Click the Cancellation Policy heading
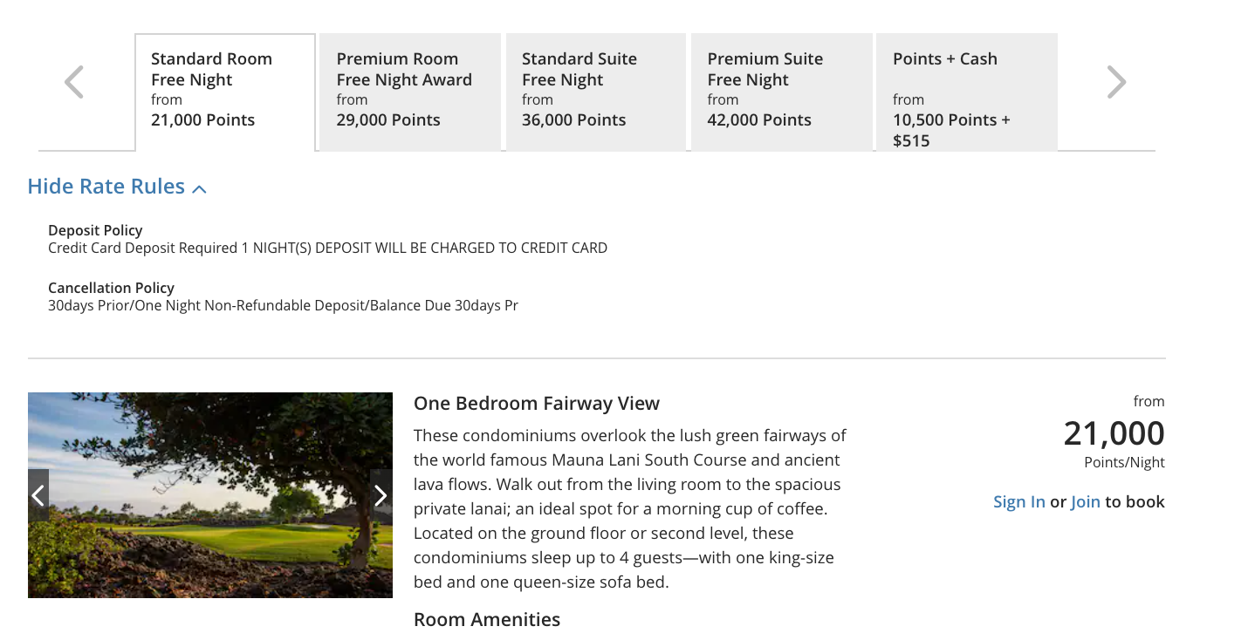 click(111, 288)
